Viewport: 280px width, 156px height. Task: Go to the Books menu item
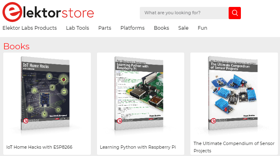coord(161,28)
